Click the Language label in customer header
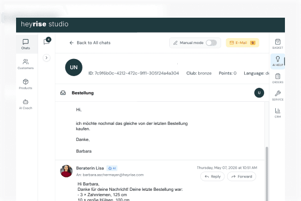The height and width of the screenshot is (201, 301). (x=257, y=73)
